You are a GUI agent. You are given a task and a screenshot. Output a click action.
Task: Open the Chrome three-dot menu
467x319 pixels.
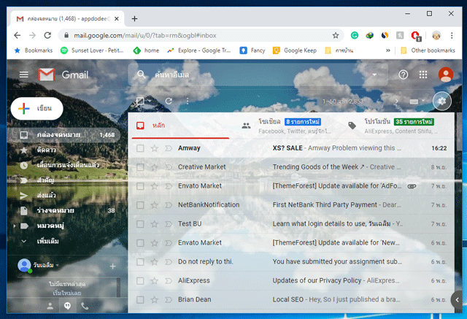(452, 36)
